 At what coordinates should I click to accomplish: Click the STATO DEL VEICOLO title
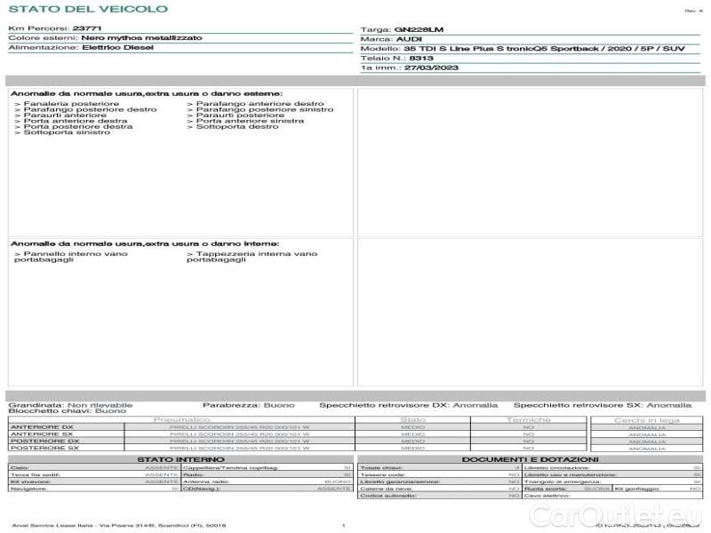(87, 9)
